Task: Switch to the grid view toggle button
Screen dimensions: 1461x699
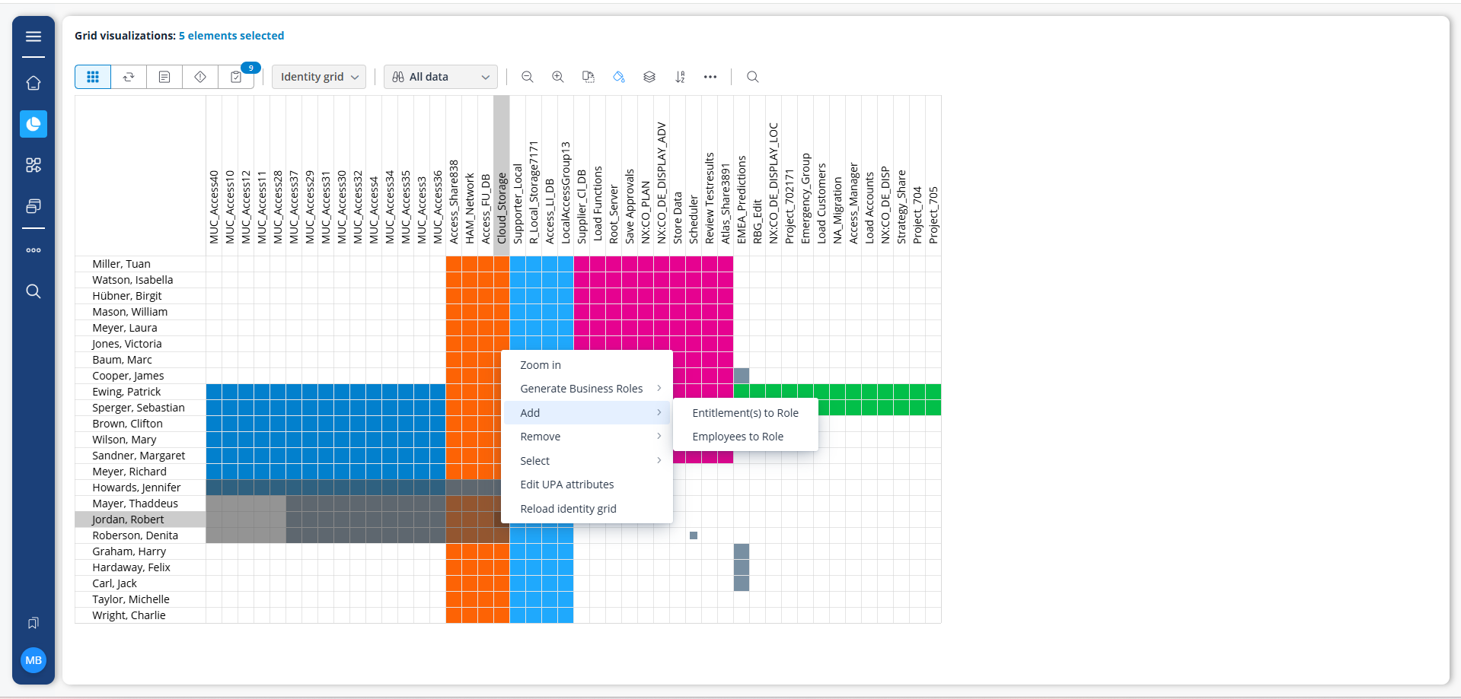Action: (x=93, y=77)
